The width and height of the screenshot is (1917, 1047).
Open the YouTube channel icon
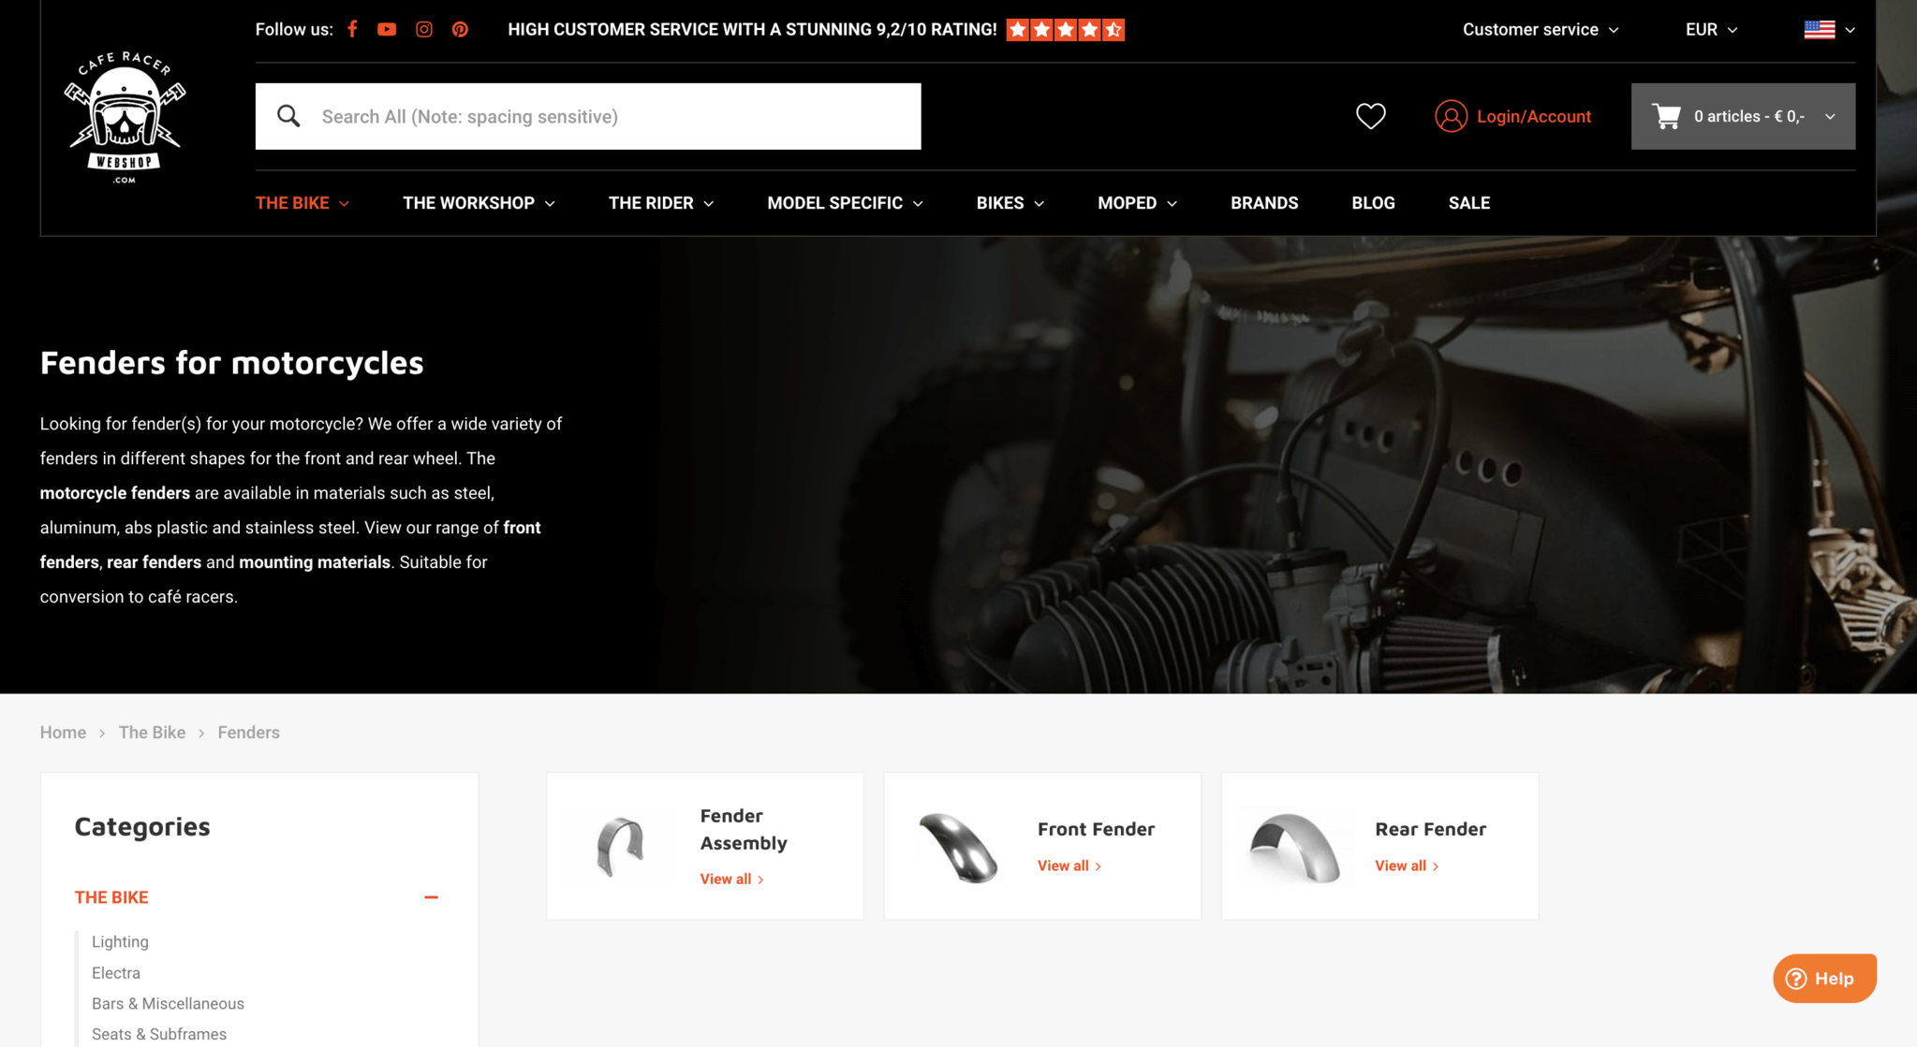click(x=387, y=29)
